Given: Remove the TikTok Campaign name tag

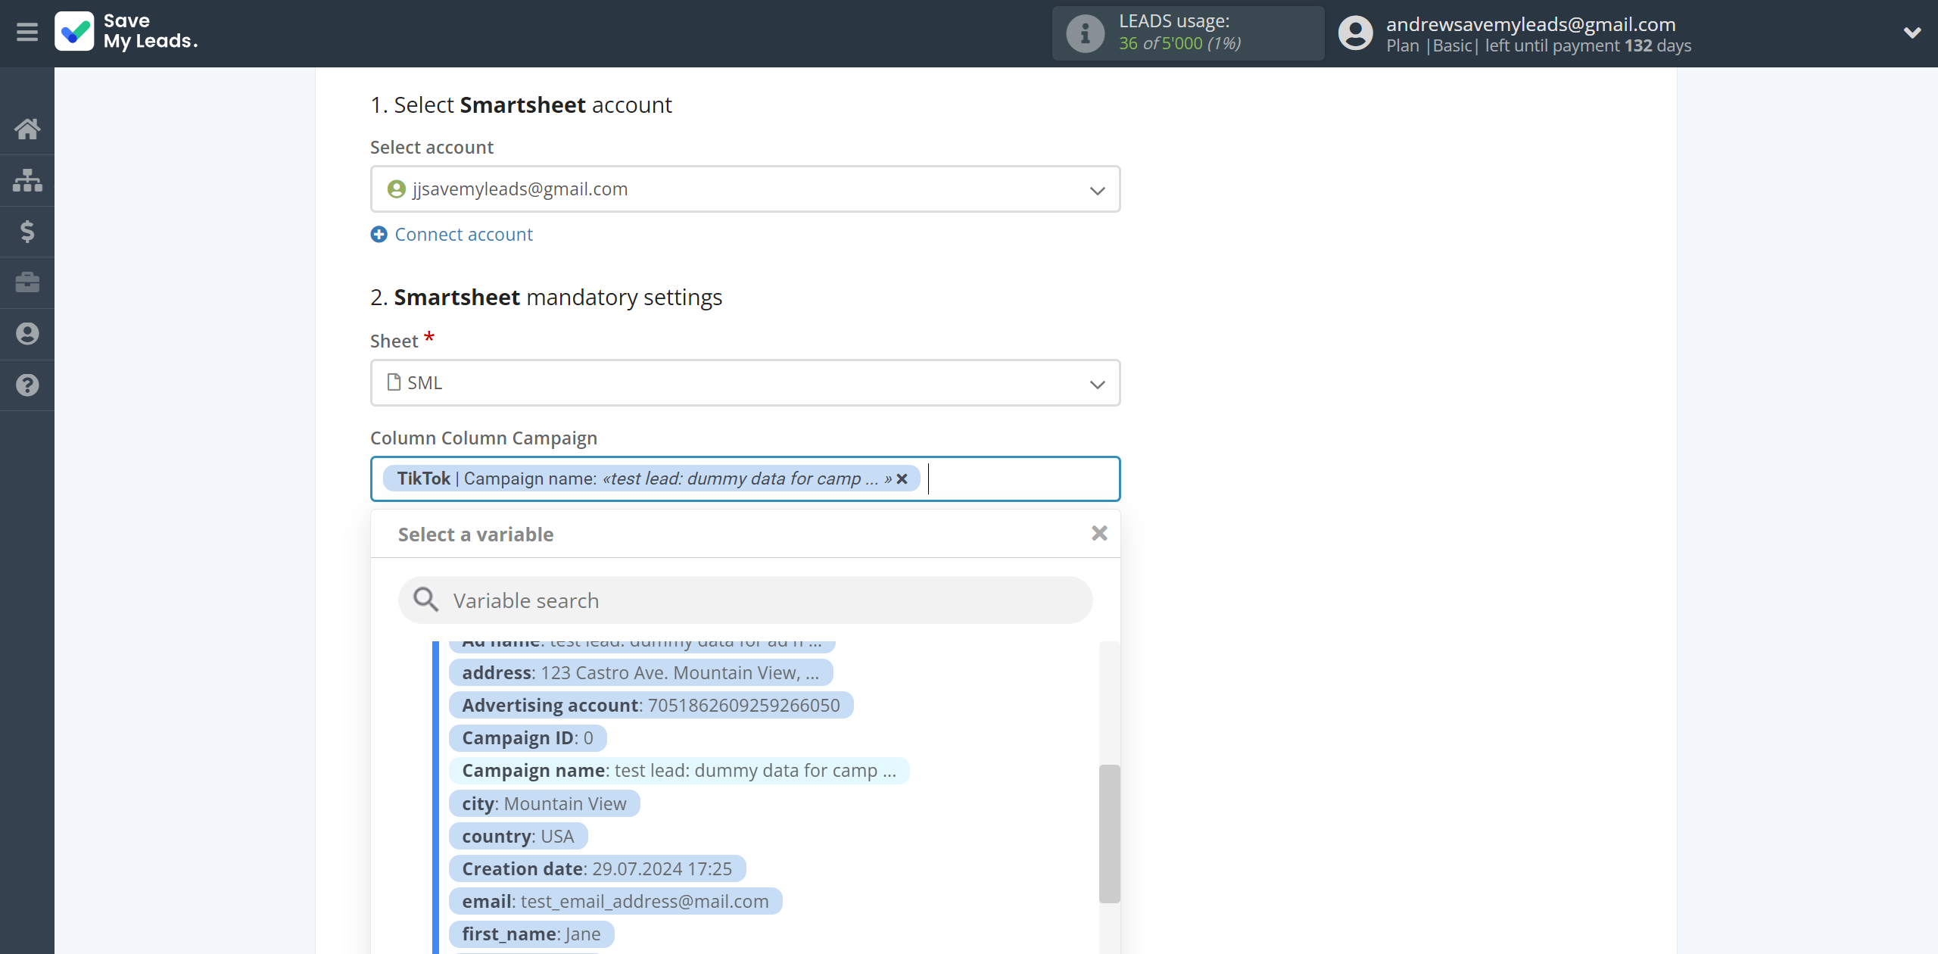Looking at the screenshot, I should 902,479.
